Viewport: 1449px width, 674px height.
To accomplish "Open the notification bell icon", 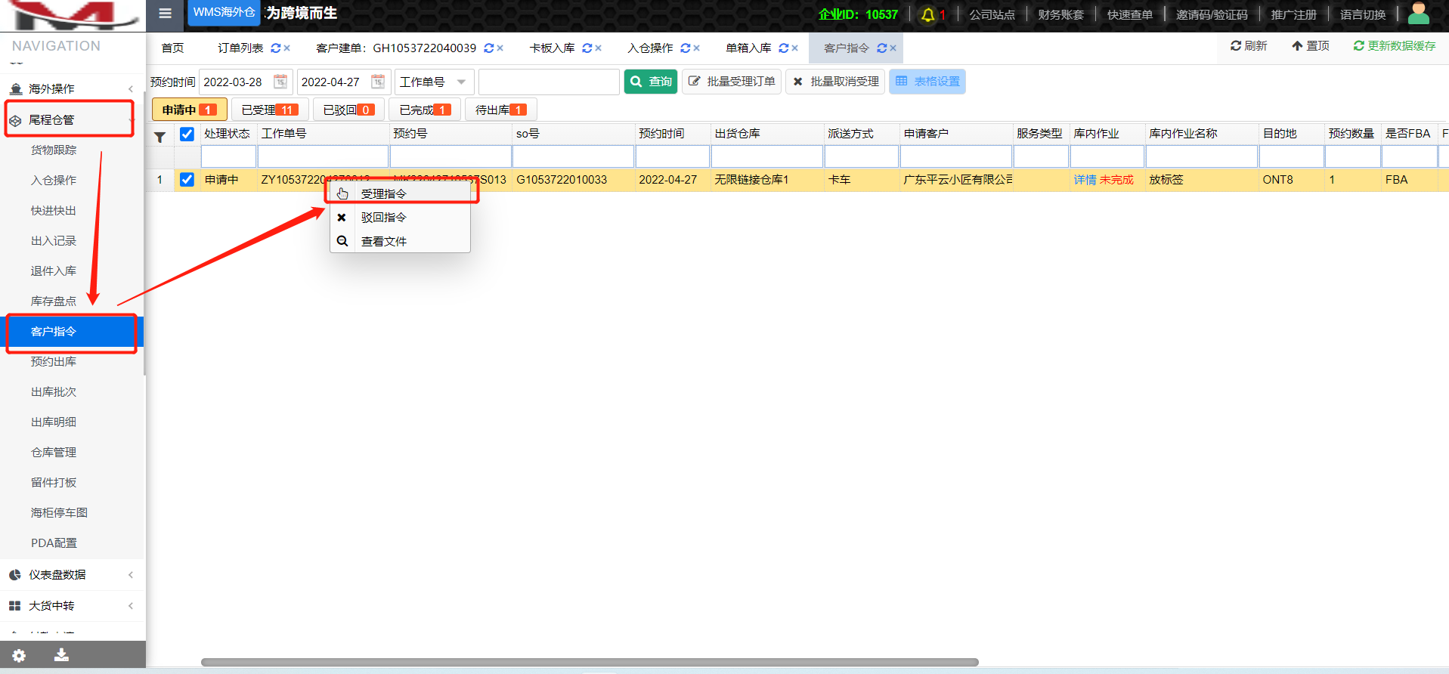I will pyautogui.click(x=927, y=15).
